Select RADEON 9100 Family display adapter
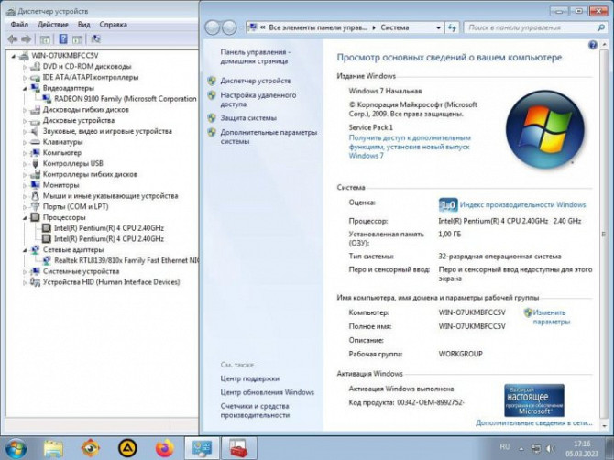The width and height of the screenshot is (614, 460). click(125, 99)
